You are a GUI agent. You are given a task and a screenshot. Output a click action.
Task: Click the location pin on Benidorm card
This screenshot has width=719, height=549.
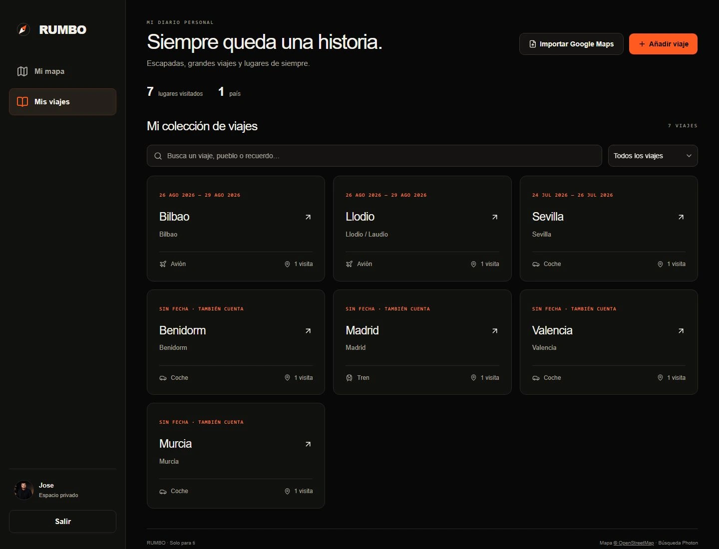pos(287,378)
